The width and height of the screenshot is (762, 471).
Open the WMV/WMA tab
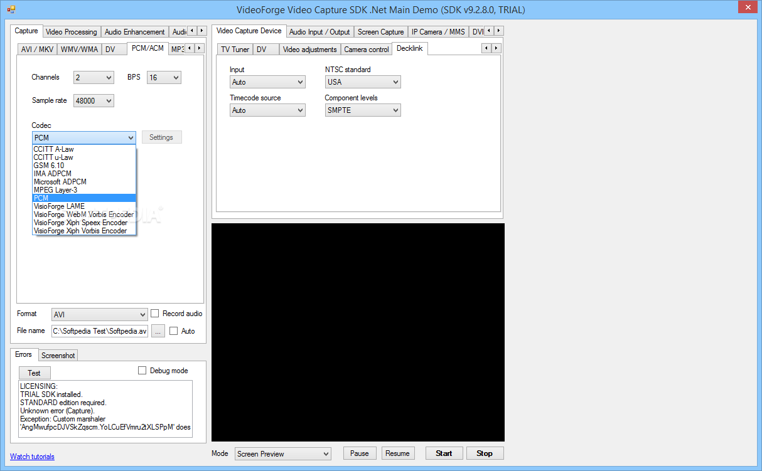tap(78, 50)
